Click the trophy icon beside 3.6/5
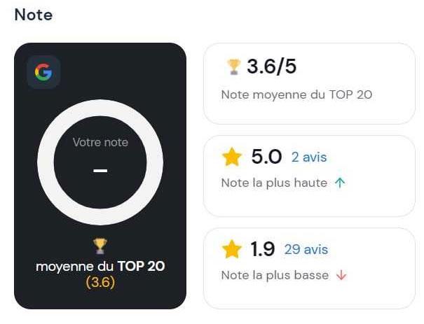This screenshot has height=324, width=424. pyautogui.click(x=233, y=67)
